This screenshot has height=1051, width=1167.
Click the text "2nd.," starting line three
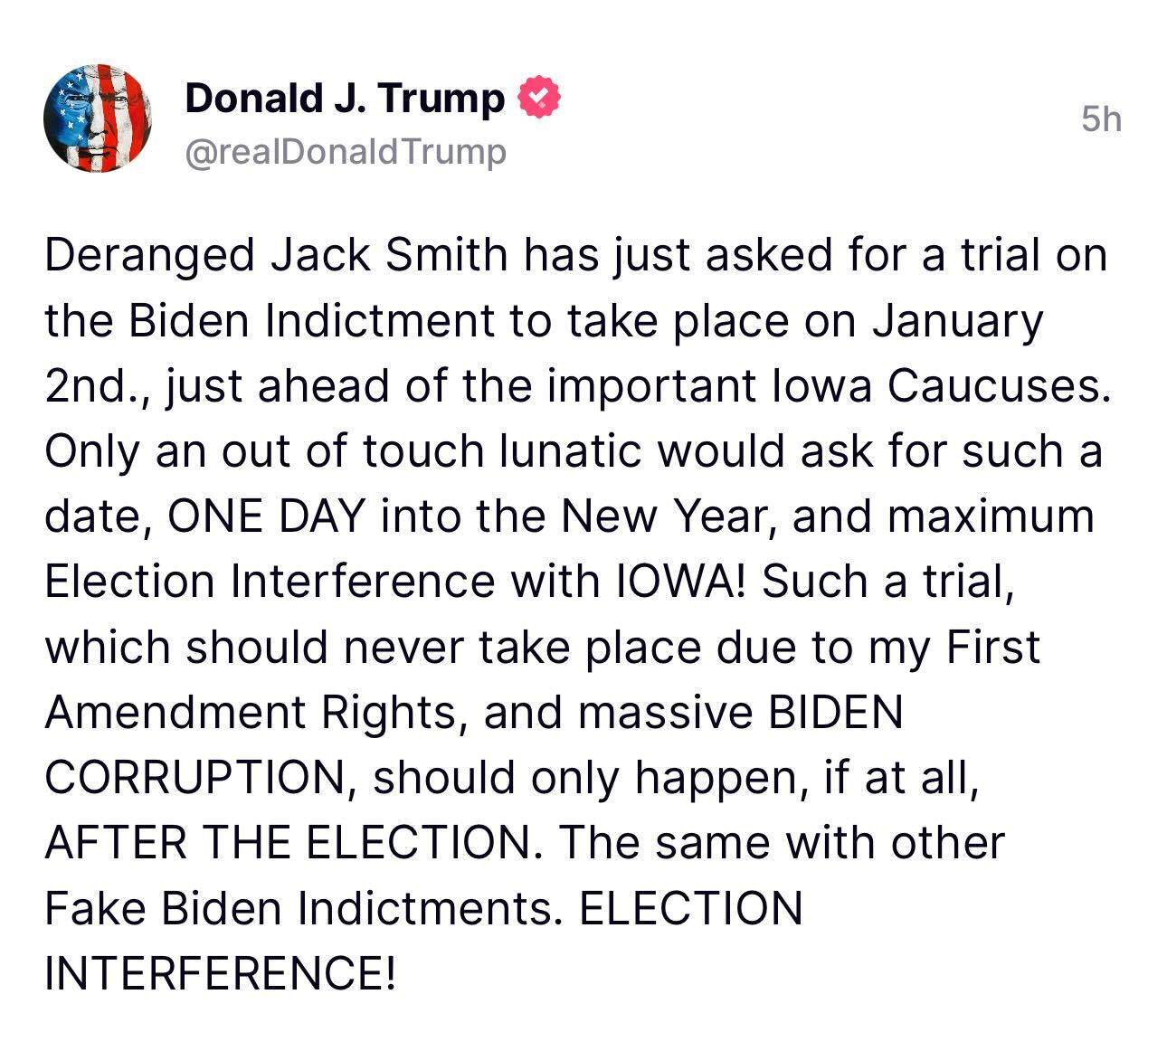(99, 387)
